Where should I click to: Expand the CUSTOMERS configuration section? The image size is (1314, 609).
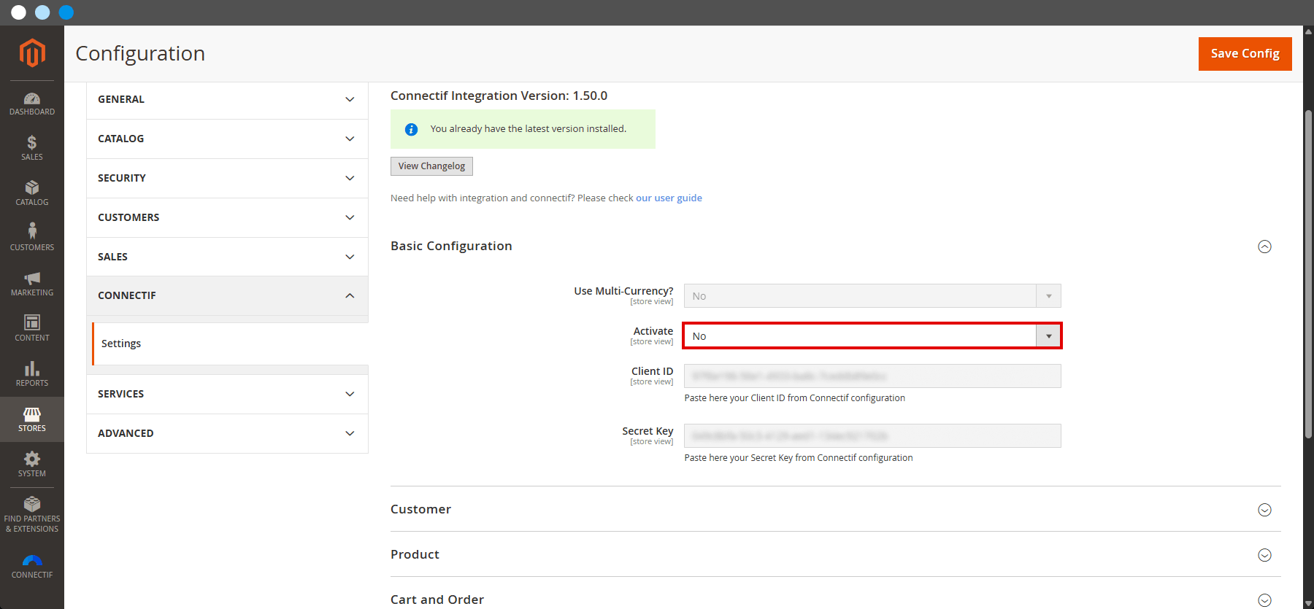(227, 217)
